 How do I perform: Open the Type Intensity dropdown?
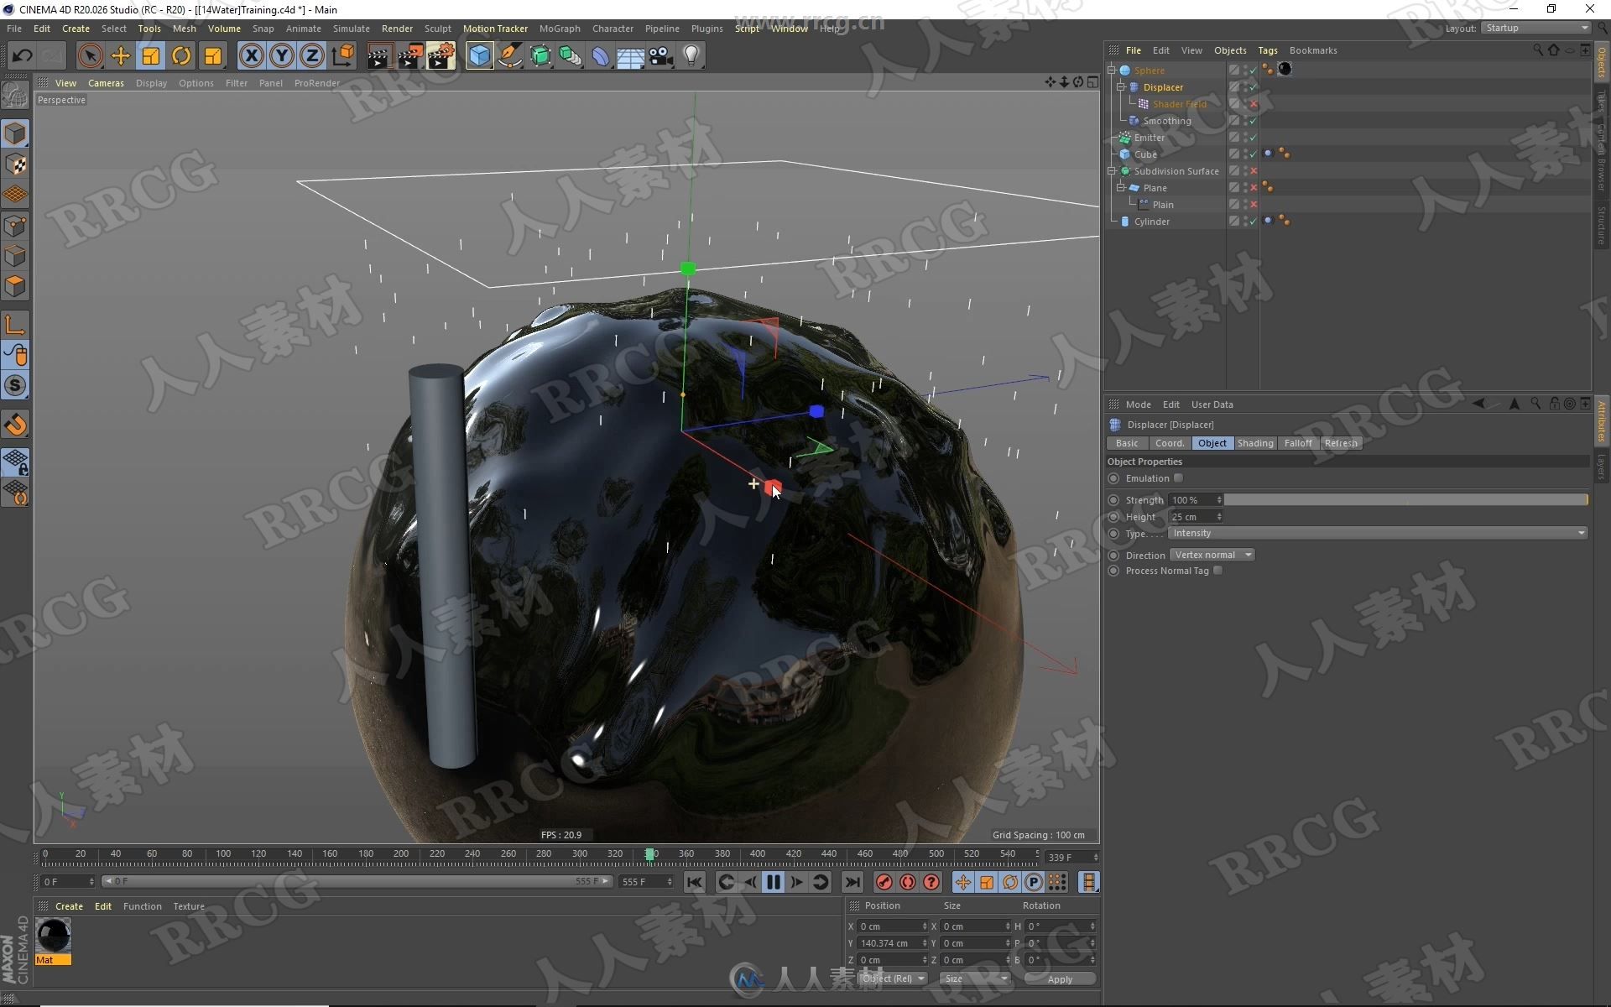(x=1378, y=533)
